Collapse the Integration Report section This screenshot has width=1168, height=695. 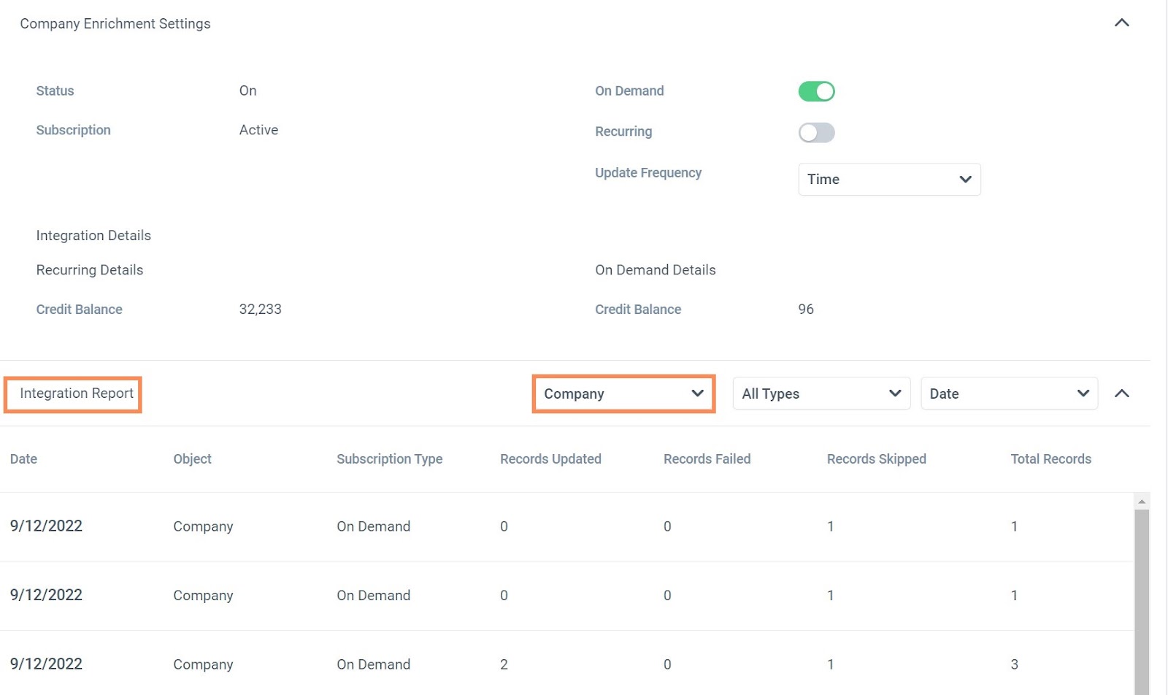(1121, 394)
